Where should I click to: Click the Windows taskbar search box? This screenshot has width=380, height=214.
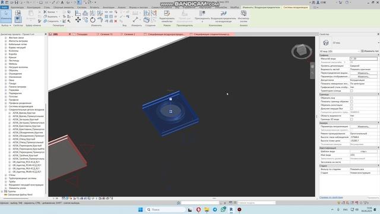[x=166, y=209]
